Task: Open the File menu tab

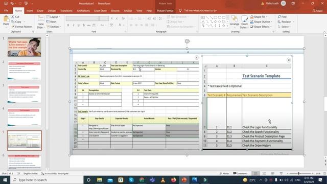Action: click(x=6, y=10)
